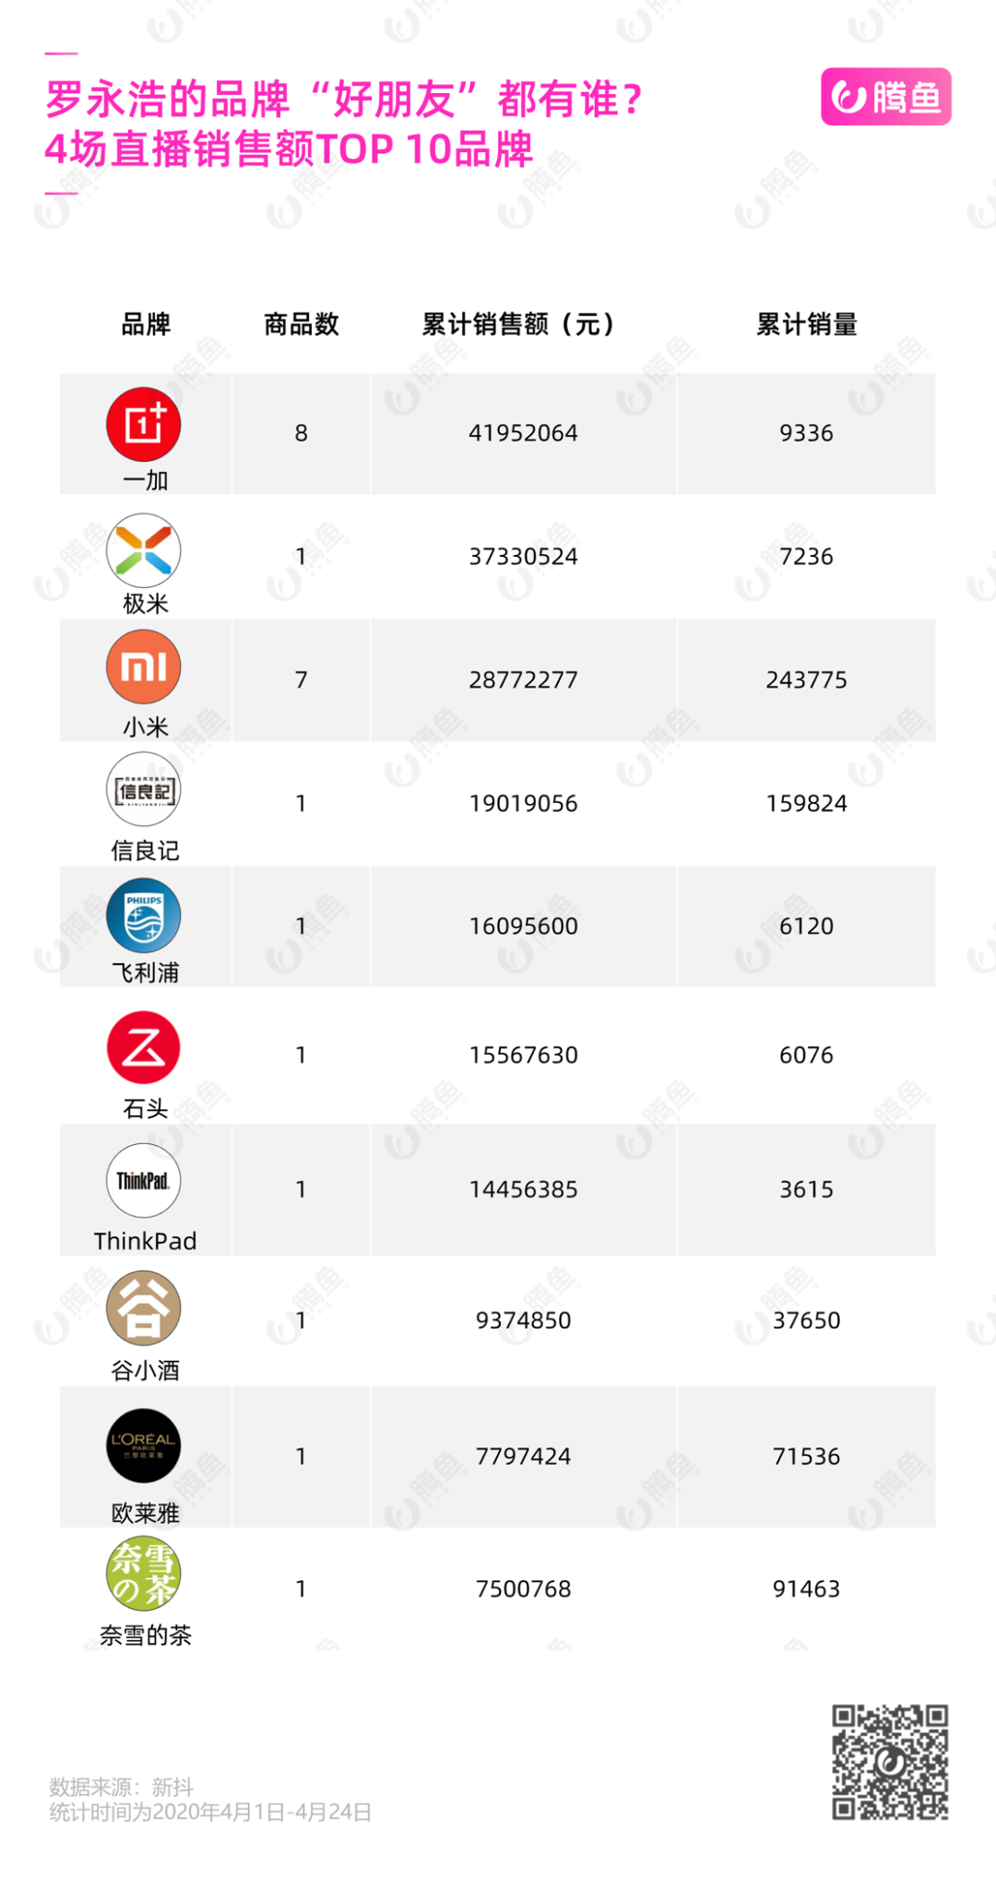Select the L'Oréal black logo

click(144, 1446)
